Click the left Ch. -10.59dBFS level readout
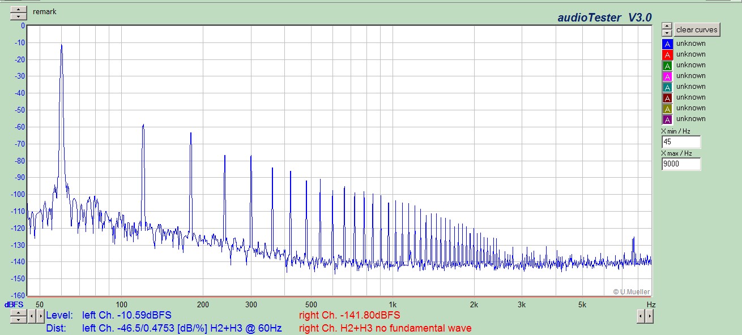 click(127, 315)
